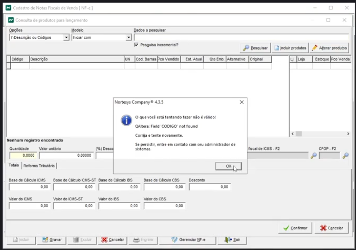Click OK in the error dialog
This screenshot has width=356, height=250.
228,166
